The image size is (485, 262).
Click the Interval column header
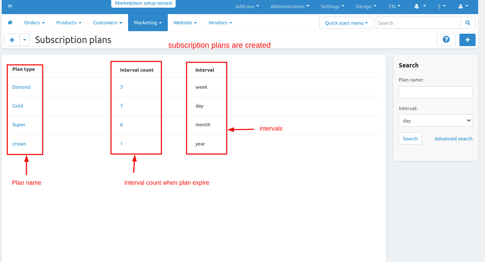(205, 70)
